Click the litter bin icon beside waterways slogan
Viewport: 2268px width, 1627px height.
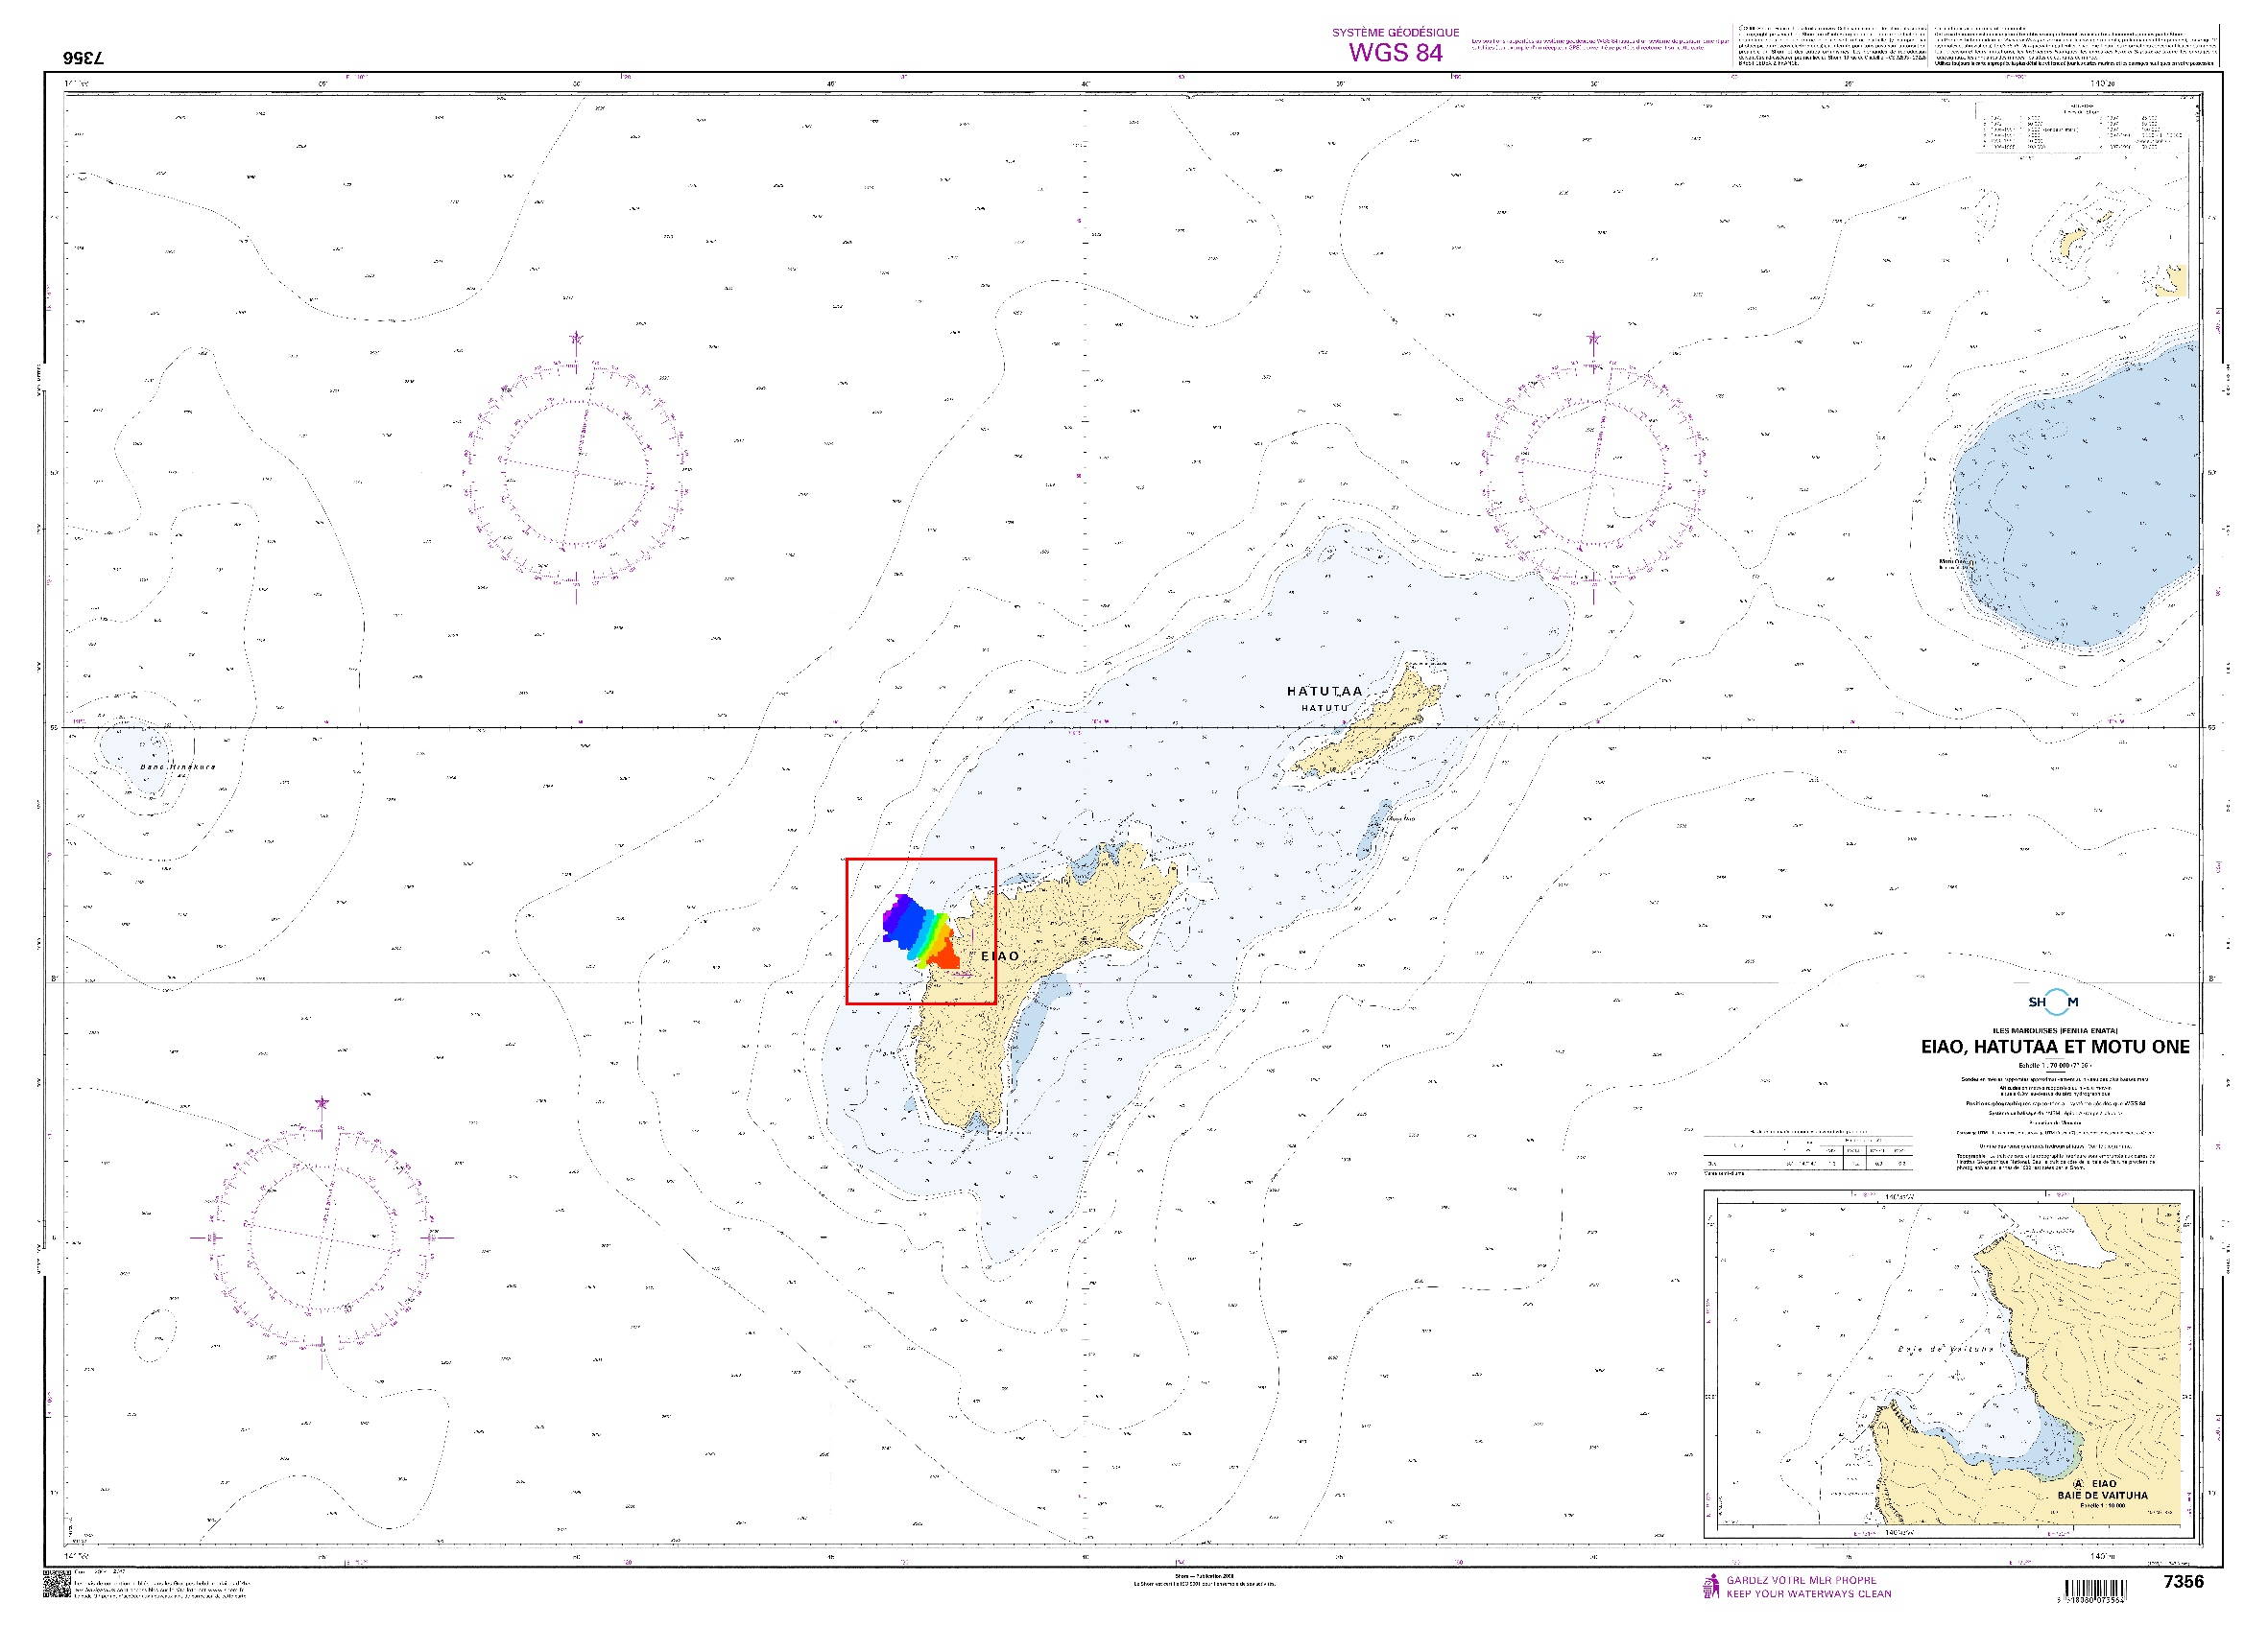1711,1587
